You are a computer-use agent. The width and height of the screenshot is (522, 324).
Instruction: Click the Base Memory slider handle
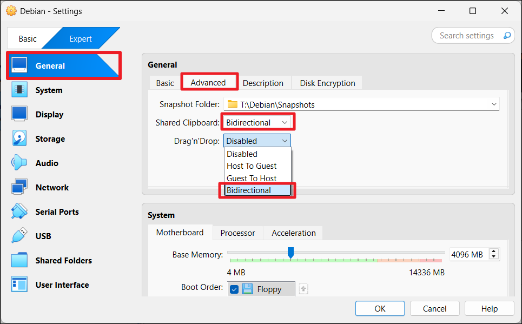coord(290,253)
